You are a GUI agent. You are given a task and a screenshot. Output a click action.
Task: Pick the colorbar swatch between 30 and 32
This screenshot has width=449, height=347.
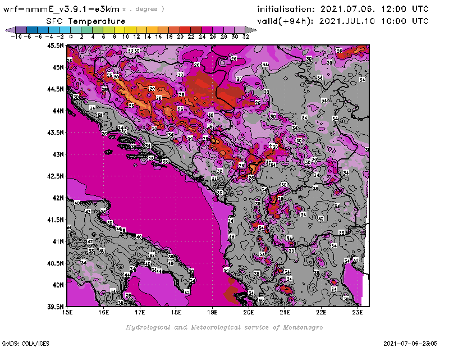tap(240, 30)
